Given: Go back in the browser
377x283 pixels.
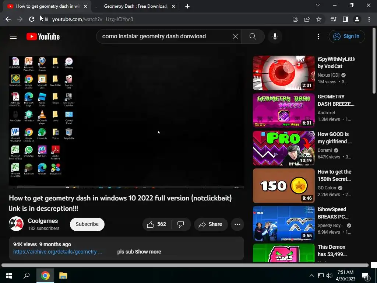Looking at the screenshot, I should point(8,19).
